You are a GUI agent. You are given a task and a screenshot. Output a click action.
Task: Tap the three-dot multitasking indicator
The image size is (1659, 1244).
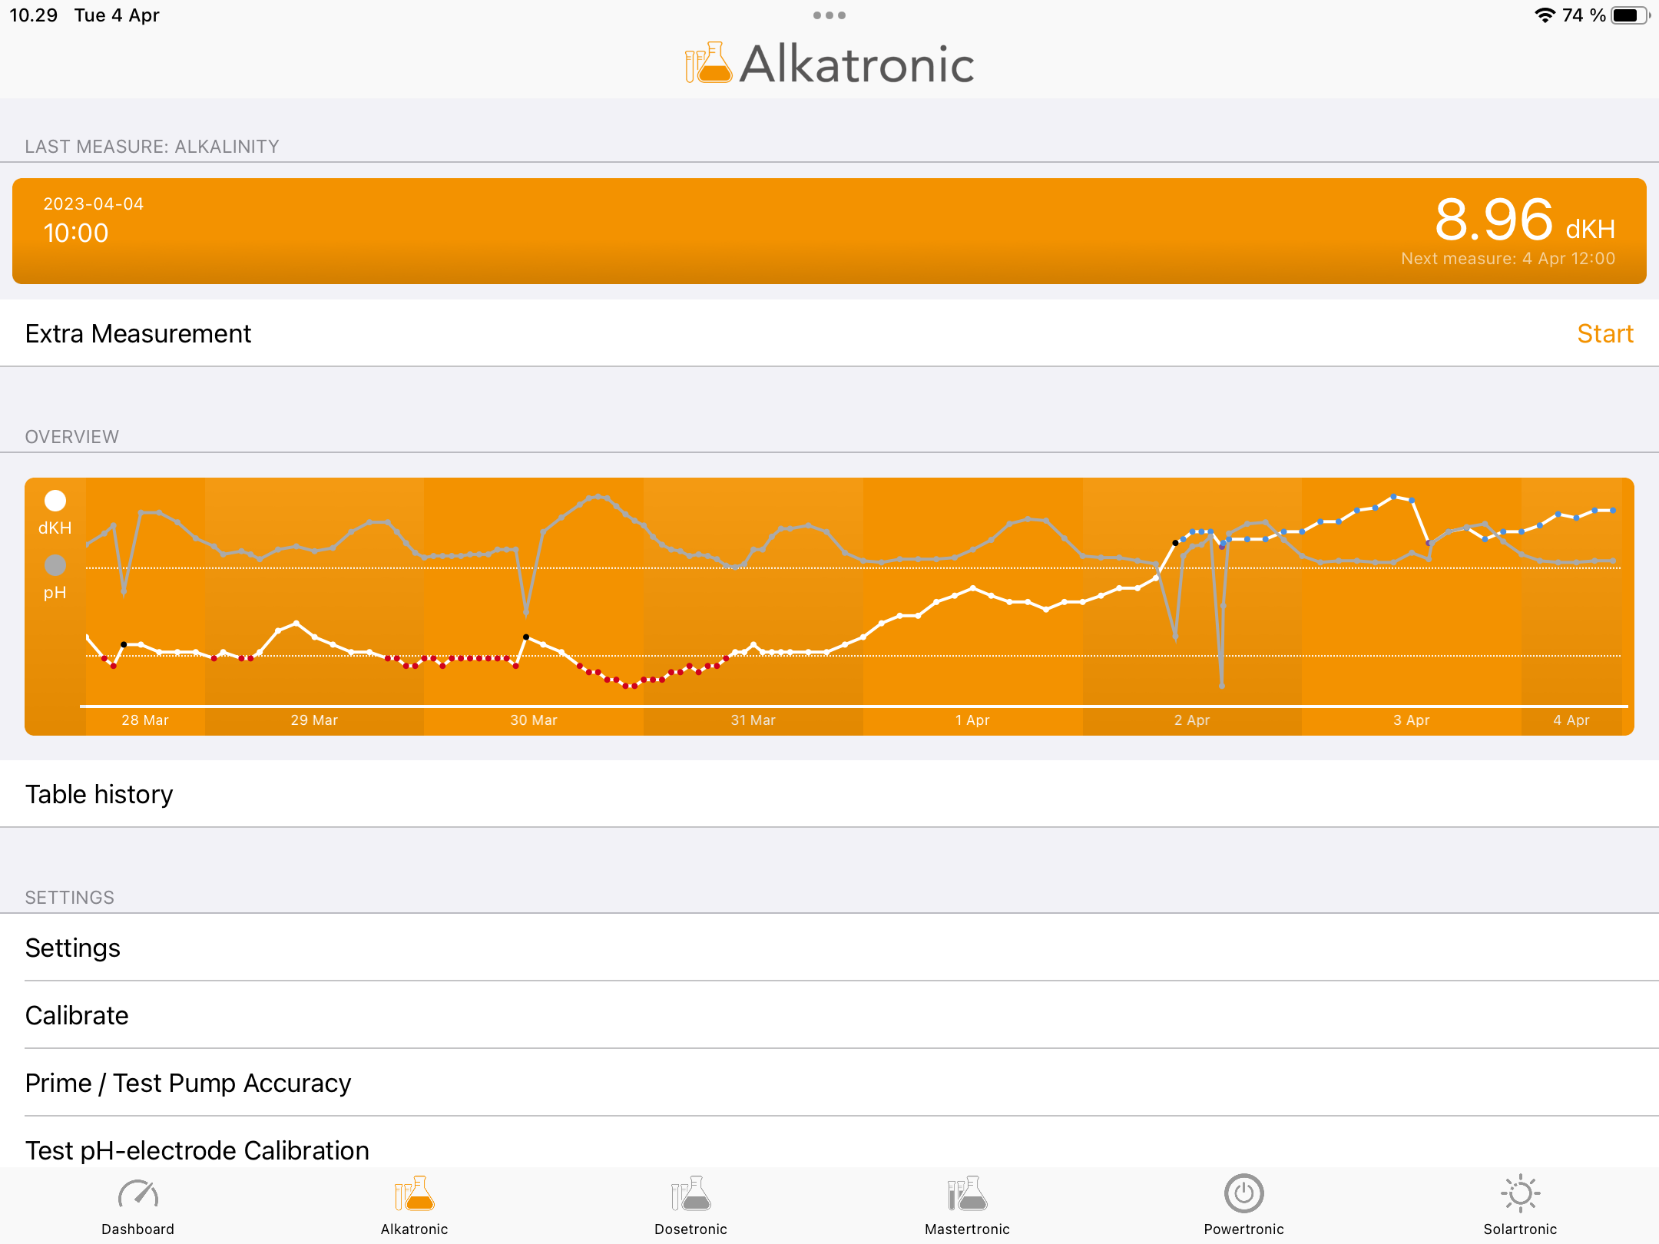point(829,15)
